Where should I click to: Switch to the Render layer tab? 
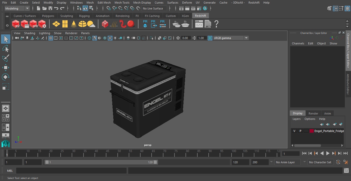pyautogui.click(x=313, y=113)
